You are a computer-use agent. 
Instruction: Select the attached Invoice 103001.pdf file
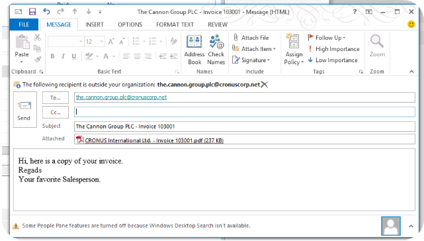tap(150, 140)
